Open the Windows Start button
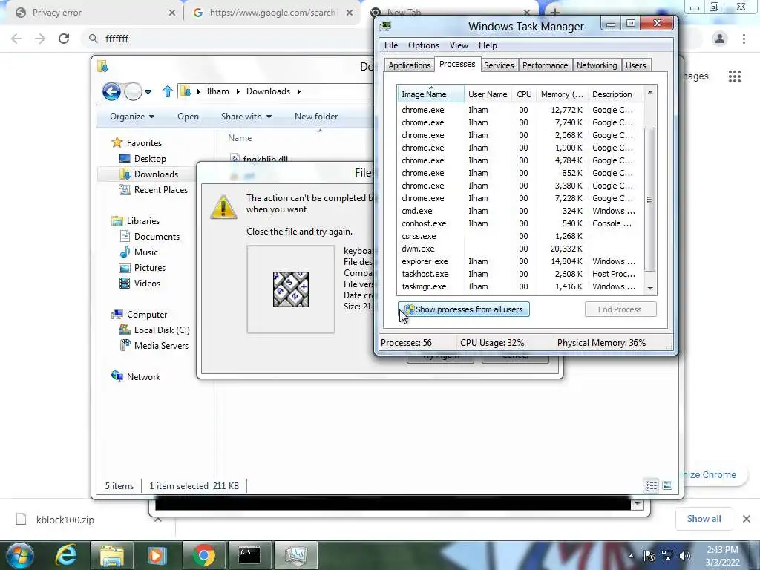The height and width of the screenshot is (570, 760). coord(20,555)
